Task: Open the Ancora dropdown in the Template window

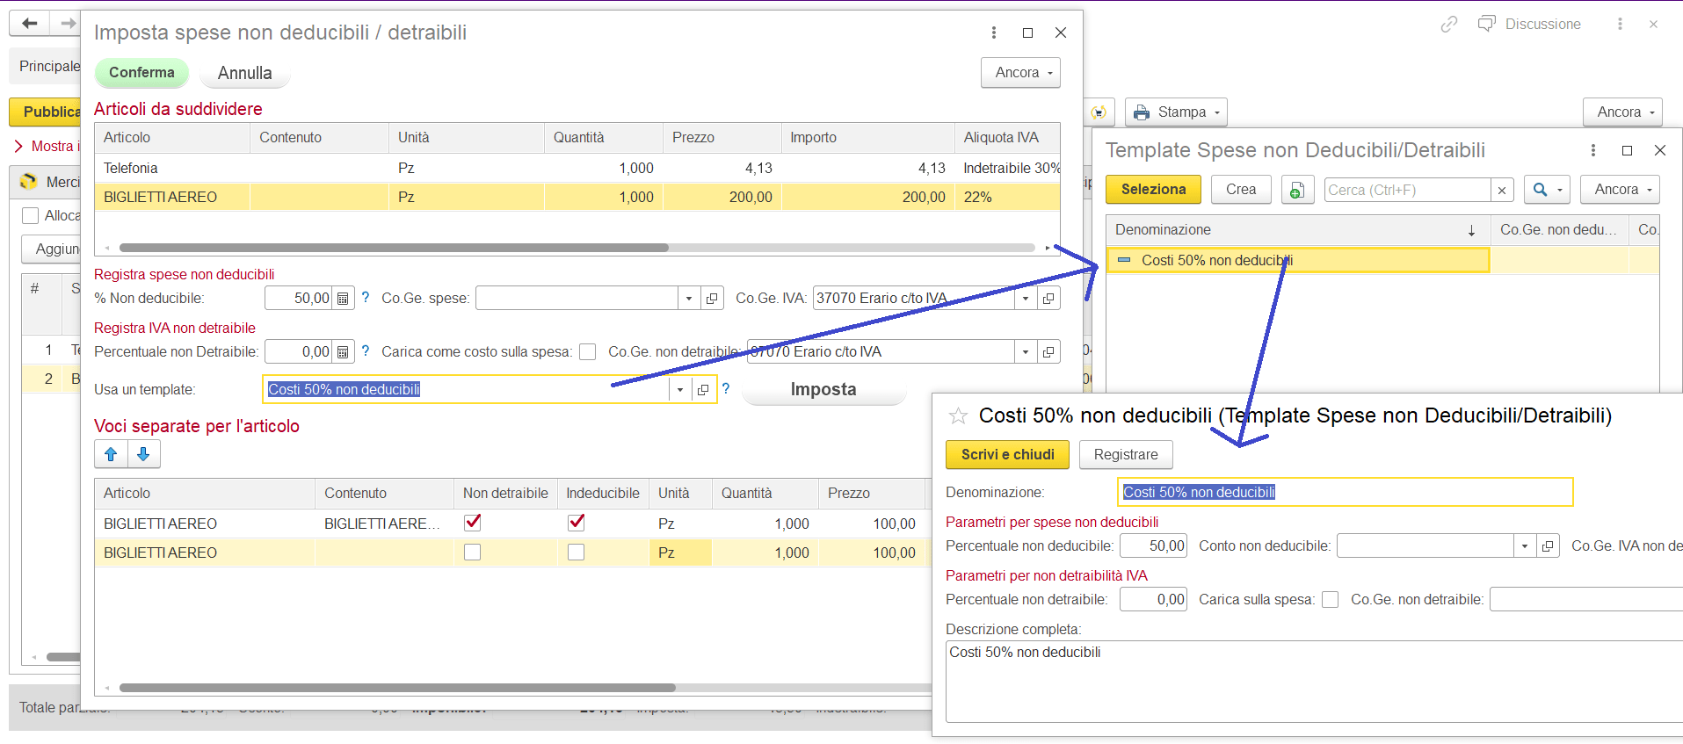Action: pyautogui.click(x=1620, y=190)
